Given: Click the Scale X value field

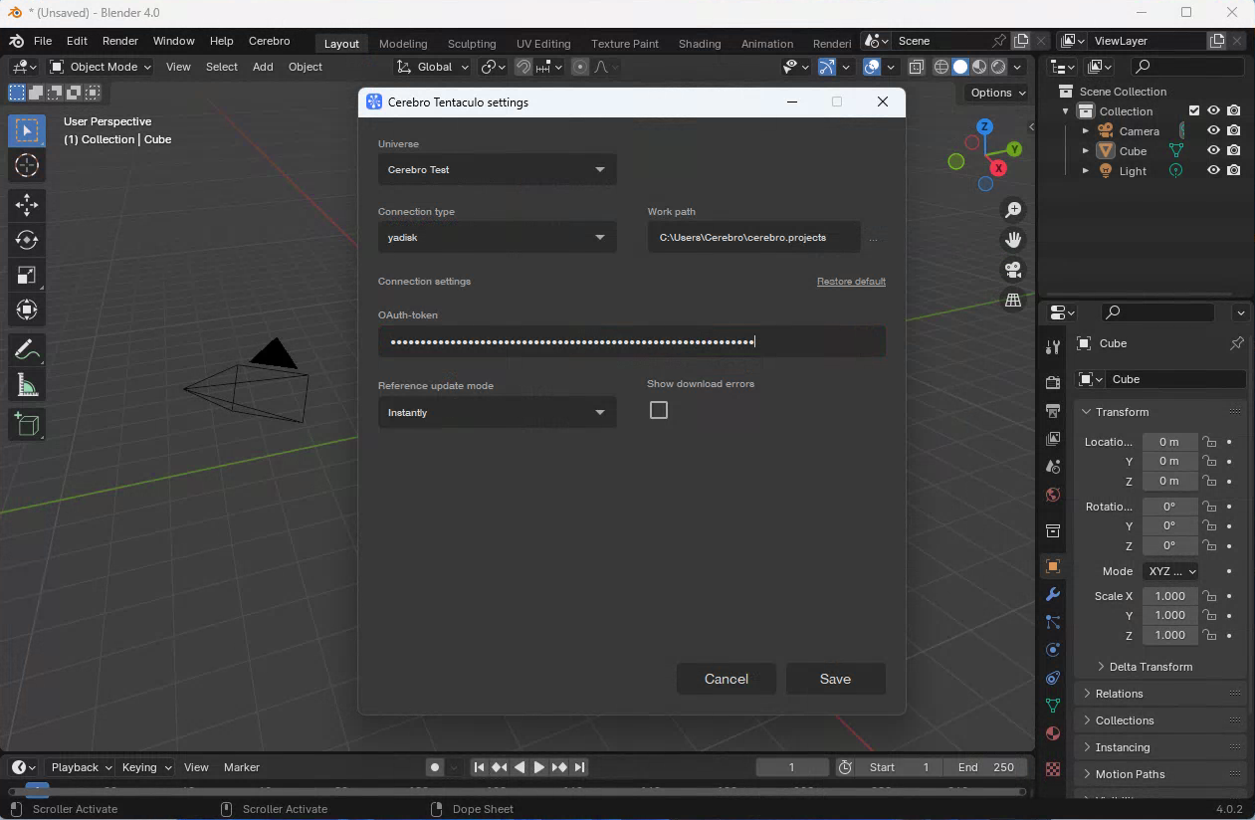Looking at the screenshot, I should pyautogui.click(x=1170, y=596).
